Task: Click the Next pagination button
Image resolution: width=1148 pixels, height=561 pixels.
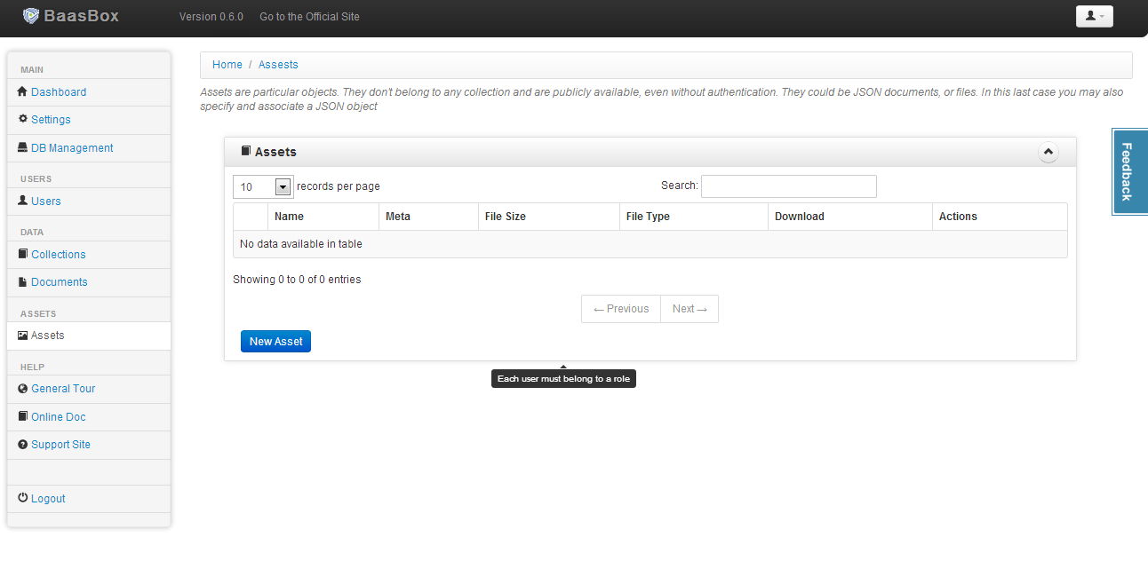Action: [x=690, y=309]
